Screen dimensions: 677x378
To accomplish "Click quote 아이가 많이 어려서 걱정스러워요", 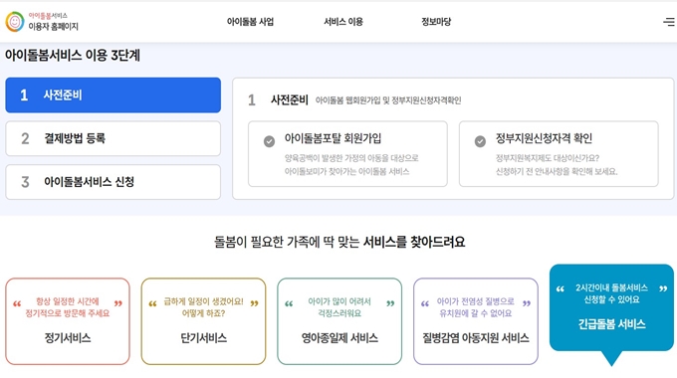I will coord(339,307).
